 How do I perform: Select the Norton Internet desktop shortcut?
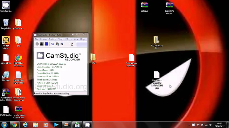(x=6, y=42)
